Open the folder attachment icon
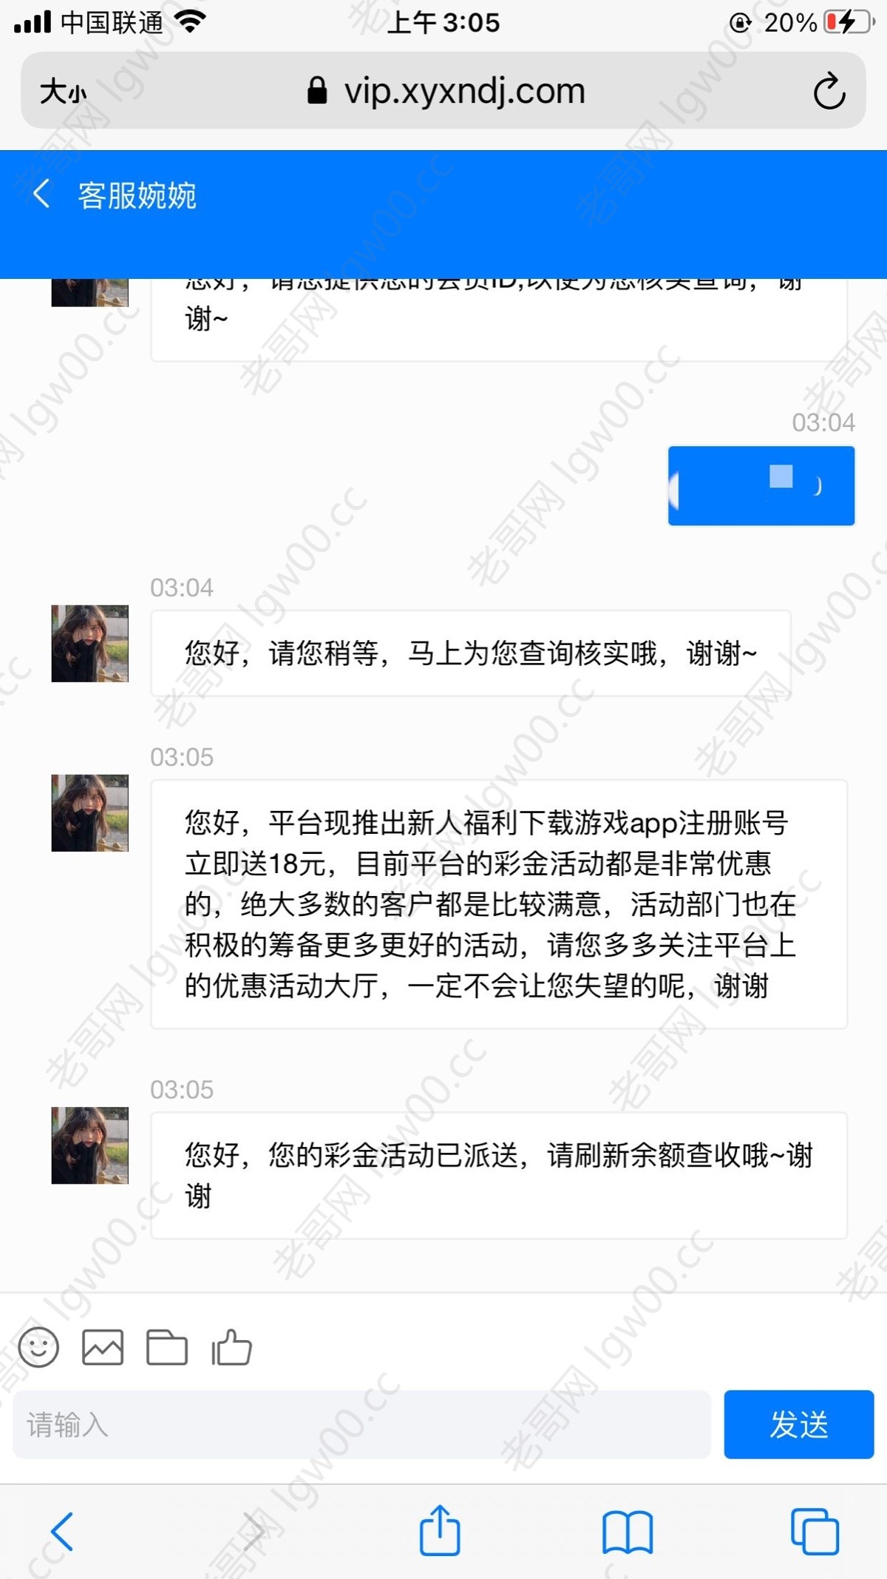Viewport: 887px width, 1579px height. click(x=167, y=1347)
